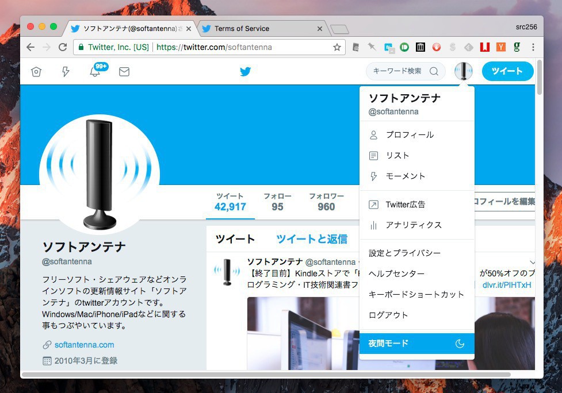Click the src256 Chrome profile button
The width and height of the screenshot is (562, 393).
click(526, 27)
